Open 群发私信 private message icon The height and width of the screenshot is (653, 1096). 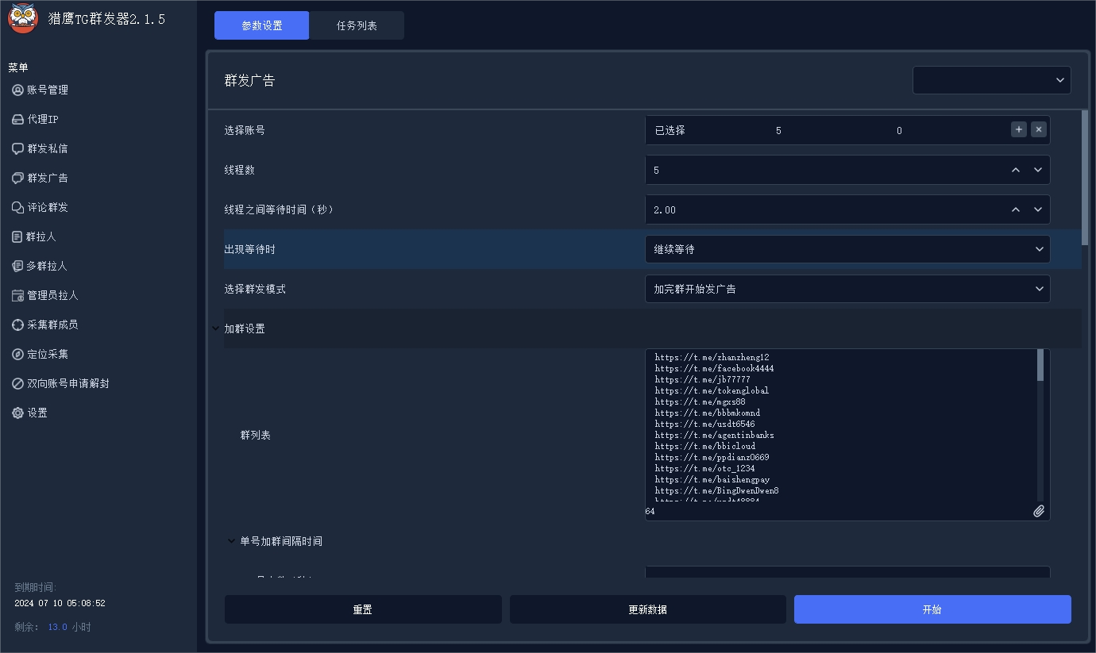point(17,148)
